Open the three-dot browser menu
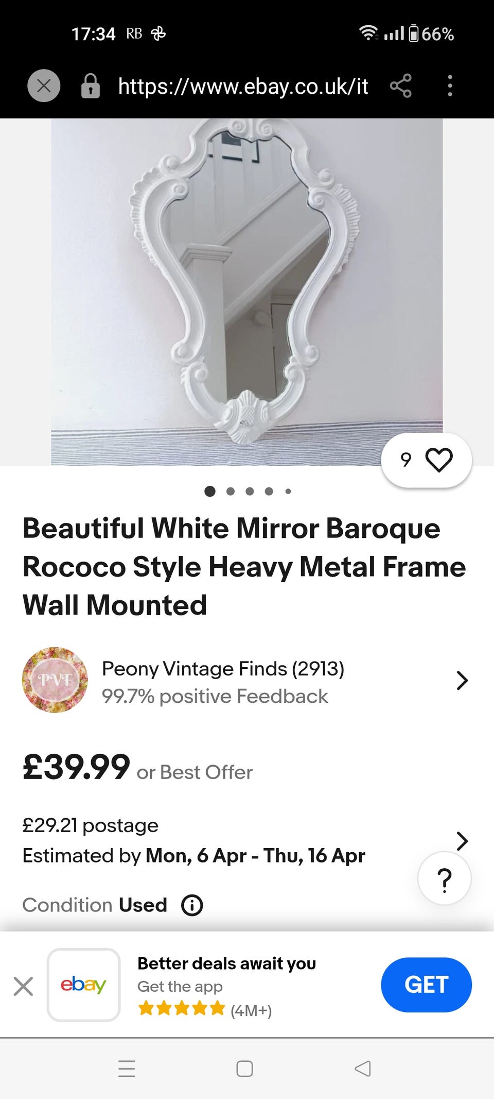 [x=450, y=86]
